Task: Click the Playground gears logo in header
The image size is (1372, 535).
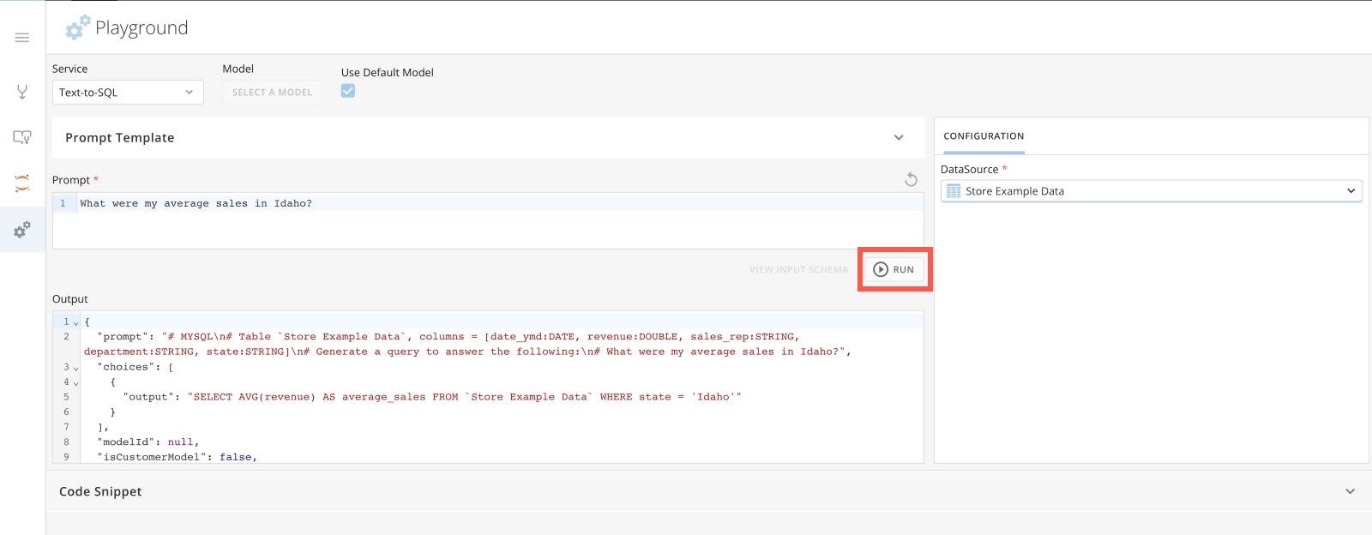Action: (x=77, y=27)
